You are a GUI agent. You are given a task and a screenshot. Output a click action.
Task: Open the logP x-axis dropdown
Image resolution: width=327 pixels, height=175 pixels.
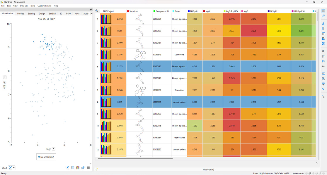(x=54, y=149)
